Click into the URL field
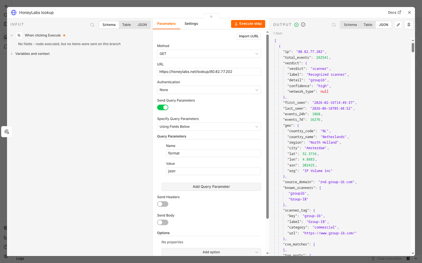422x263 pixels. [x=209, y=72]
